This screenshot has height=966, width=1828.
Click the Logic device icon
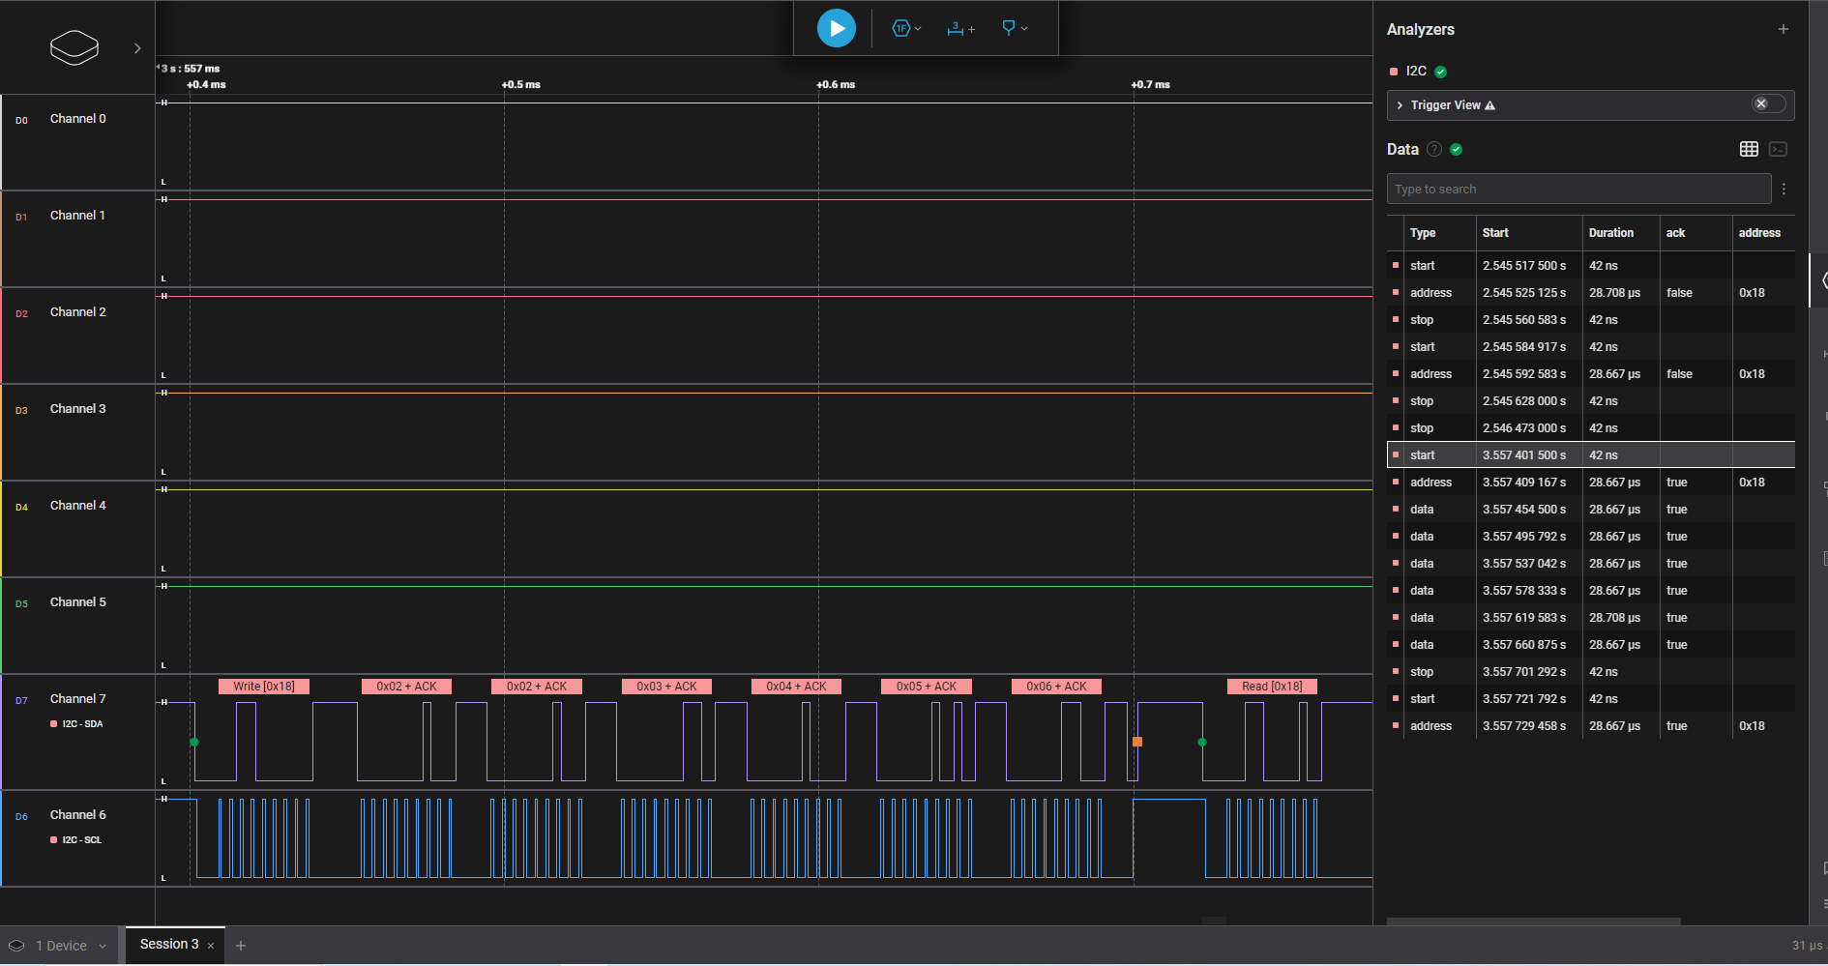[x=74, y=47]
